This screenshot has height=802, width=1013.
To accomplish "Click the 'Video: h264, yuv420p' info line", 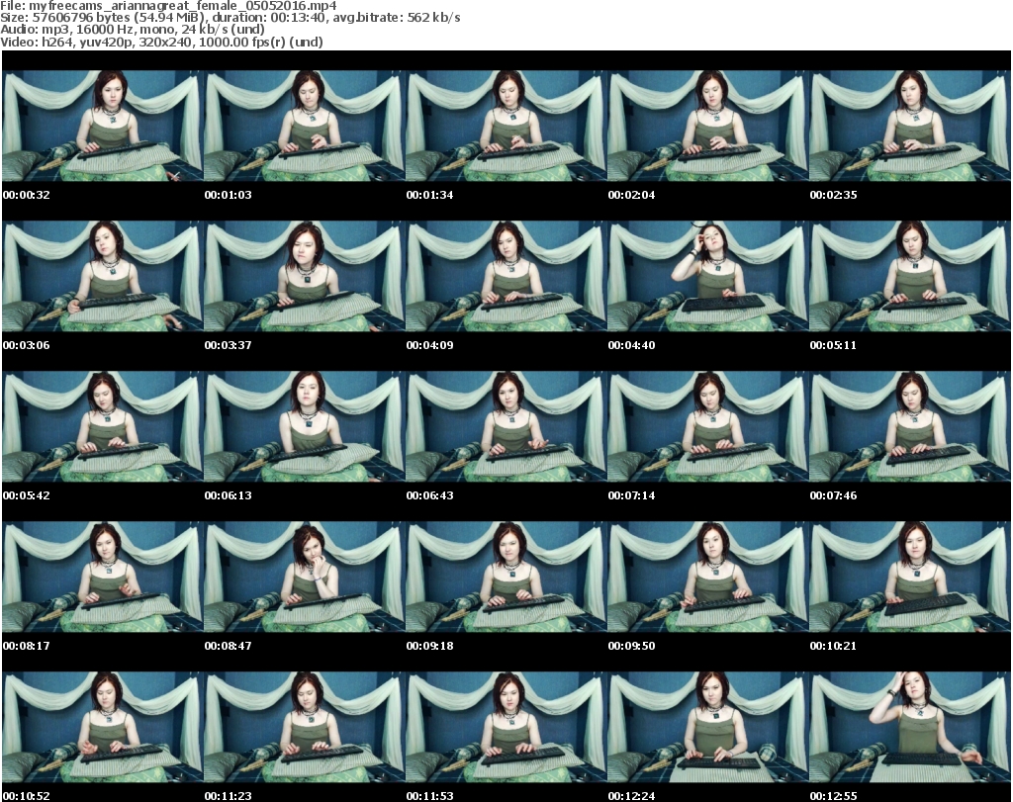I will [161, 42].
